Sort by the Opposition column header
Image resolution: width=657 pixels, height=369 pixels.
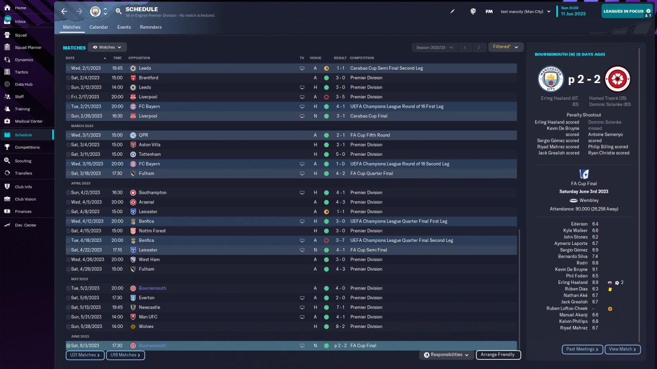pyautogui.click(x=139, y=58)
